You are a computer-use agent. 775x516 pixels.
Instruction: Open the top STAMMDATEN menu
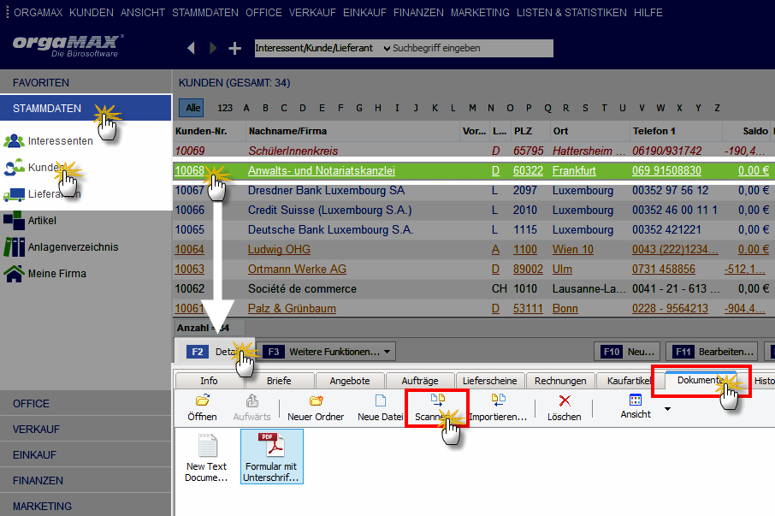[x=205, y=12]
